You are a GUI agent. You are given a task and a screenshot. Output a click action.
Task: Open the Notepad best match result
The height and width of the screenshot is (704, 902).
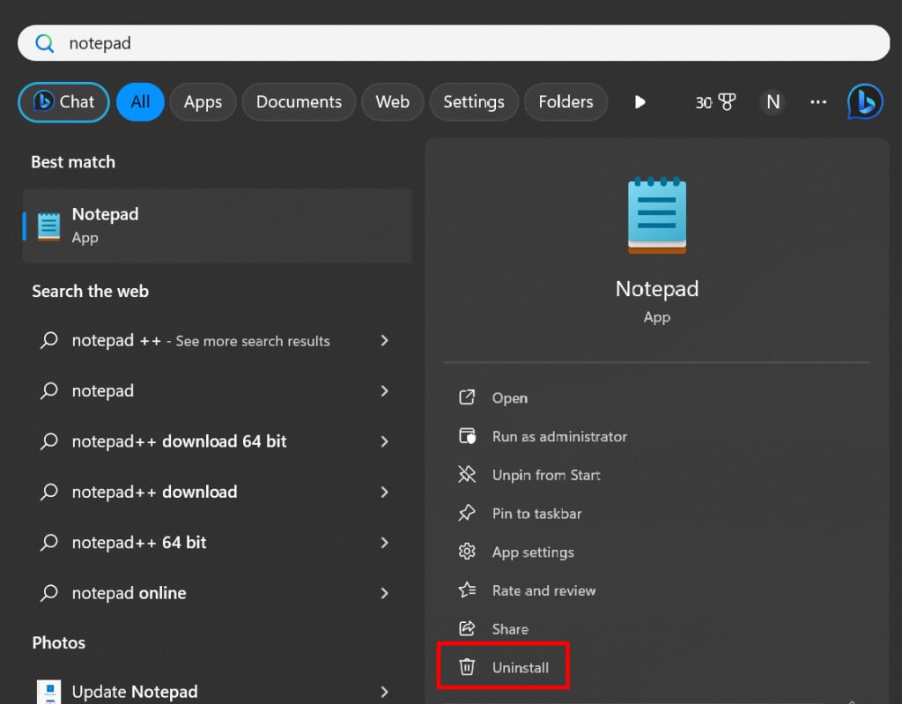click(216, 226)
